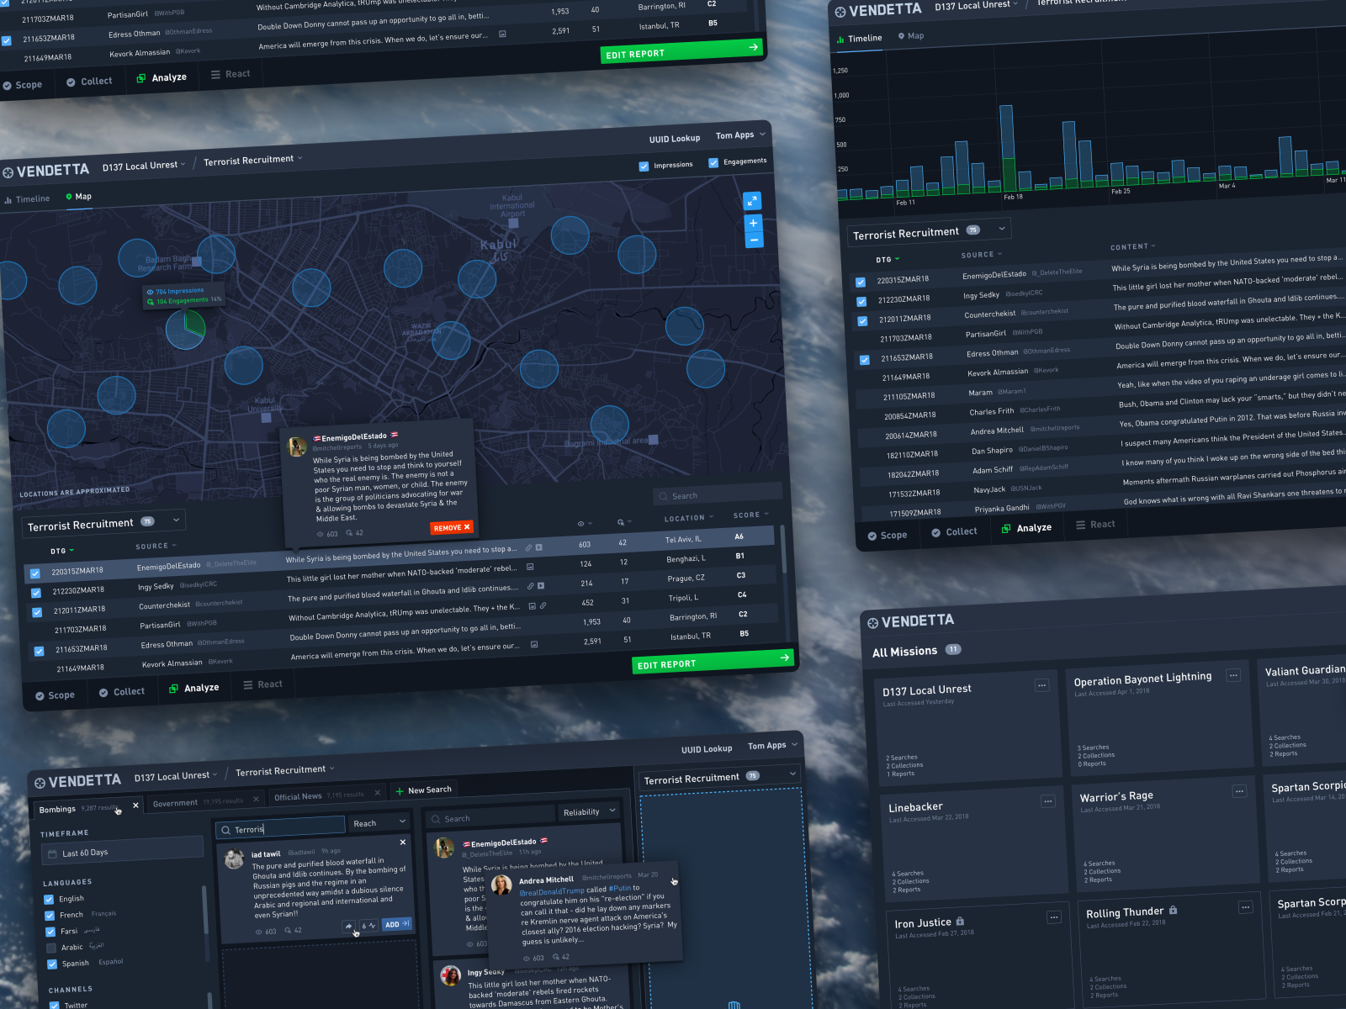Viewport: 1346px width, 1009px height.
Task: Uncheck Farsi language filter in search window
Action: coord(50,932)
